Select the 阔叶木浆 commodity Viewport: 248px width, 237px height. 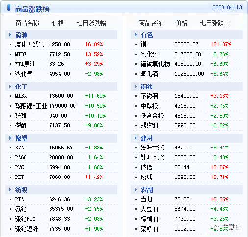152,148
